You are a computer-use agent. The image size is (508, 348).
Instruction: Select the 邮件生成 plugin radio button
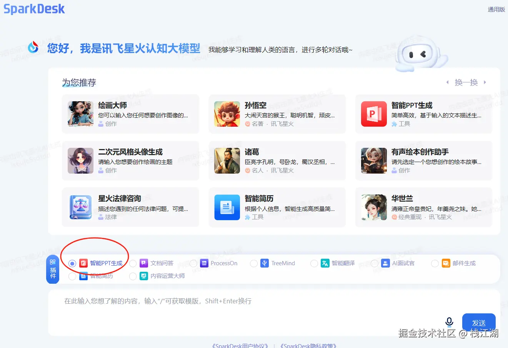pos(435,264)
